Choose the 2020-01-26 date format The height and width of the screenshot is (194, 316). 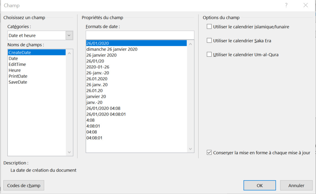(98, 67)
